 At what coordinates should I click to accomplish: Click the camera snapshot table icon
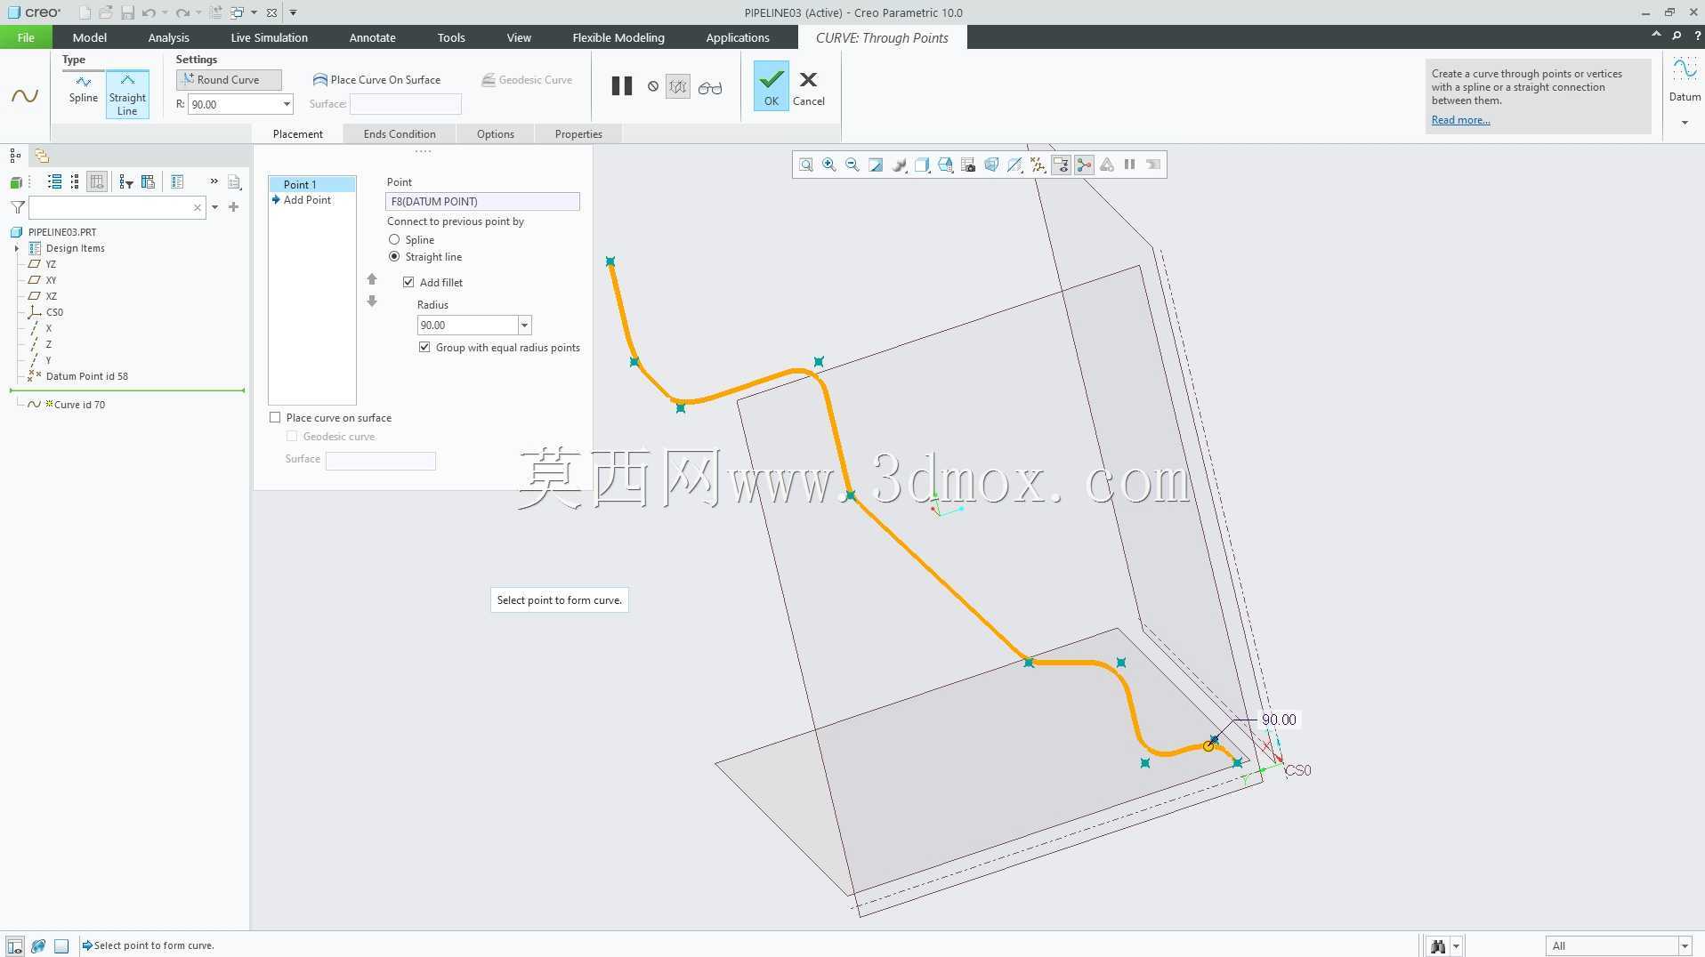click(x=968, y=165)
